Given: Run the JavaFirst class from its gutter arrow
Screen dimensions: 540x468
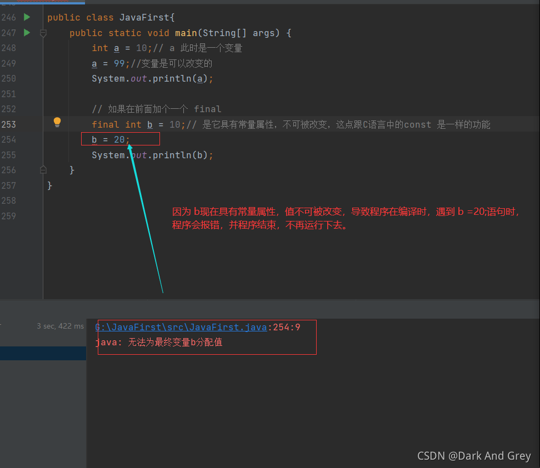Looking at the screenshot, I should [x=27, y=17].
